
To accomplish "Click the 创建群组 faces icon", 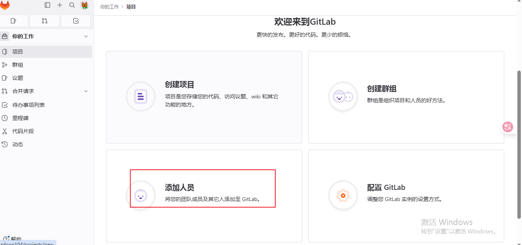I will click(343, 96).
